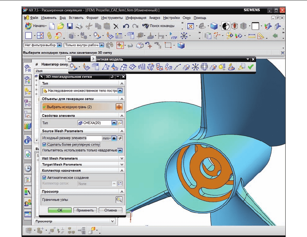
Task: Collapse the Просмотр section in the dialog
Action: (x=122, y=191)
